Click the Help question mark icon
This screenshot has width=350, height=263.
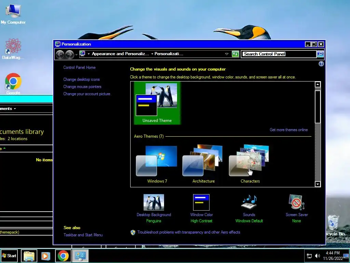321,64
